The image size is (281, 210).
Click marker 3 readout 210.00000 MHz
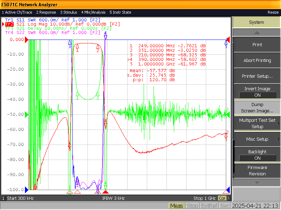pyautogui.click(x=168, y=55)
